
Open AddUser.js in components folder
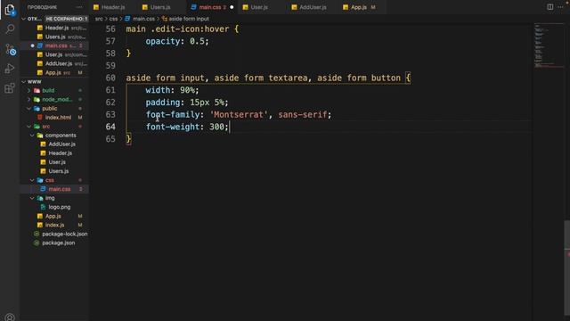[54, 144]
